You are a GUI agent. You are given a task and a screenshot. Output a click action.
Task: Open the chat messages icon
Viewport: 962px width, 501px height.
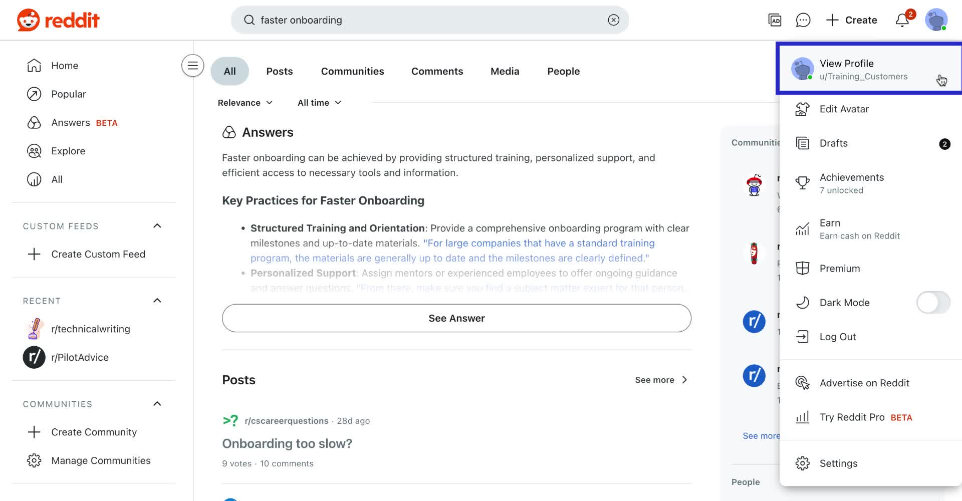(803, 20)
